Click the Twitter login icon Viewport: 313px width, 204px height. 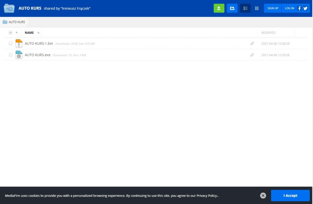click(305, 8)
